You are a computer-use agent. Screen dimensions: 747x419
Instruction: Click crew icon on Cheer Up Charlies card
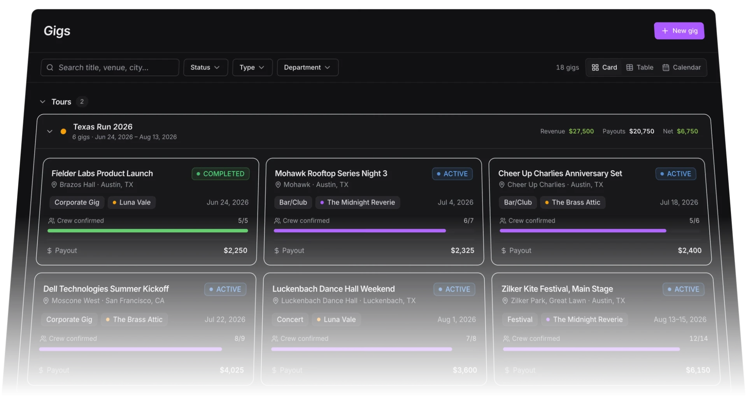(503, 221)
